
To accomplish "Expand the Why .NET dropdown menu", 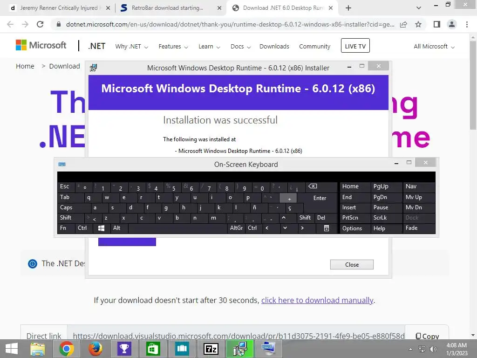I will (x=132, y=47).
